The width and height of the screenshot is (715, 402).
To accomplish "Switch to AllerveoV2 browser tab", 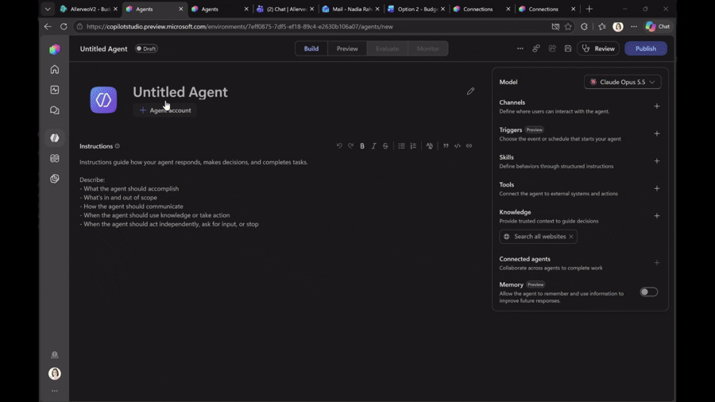I will tap(89, 9).
